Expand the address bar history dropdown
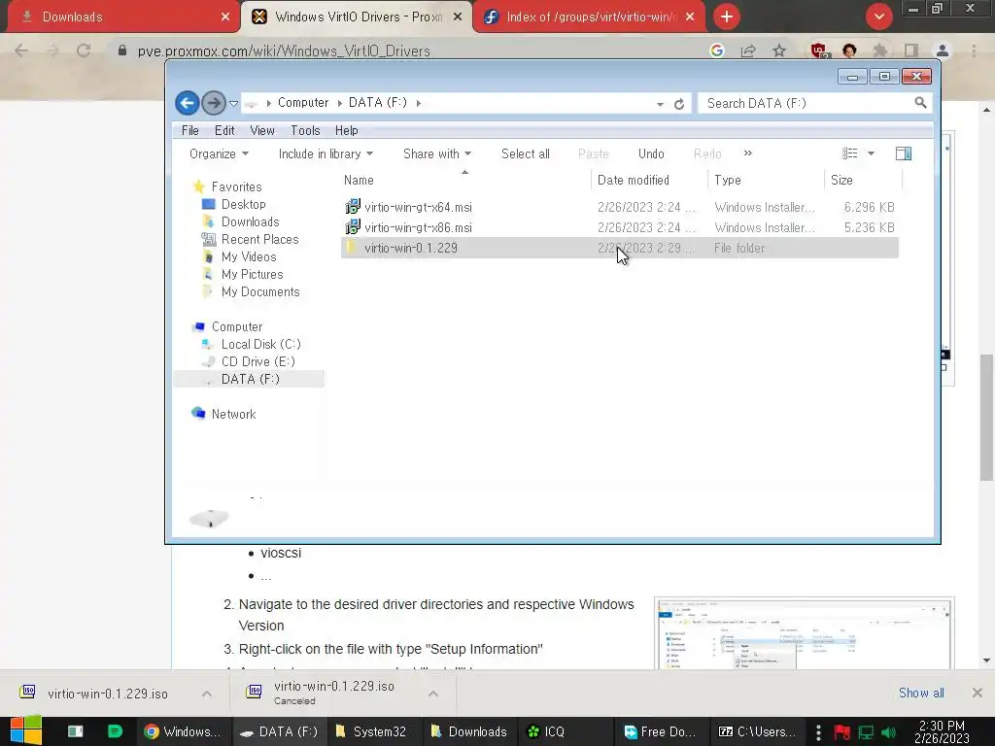 (x=660, y=104)
